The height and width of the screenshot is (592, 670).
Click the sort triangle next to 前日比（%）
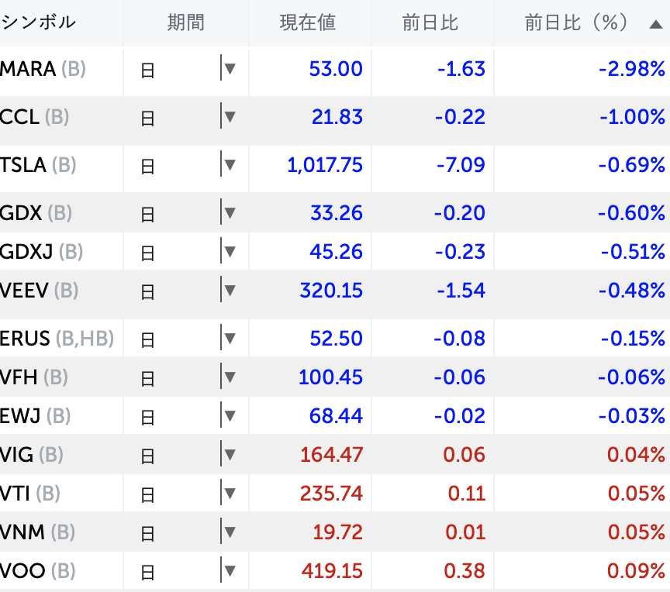tap(655, 23)
